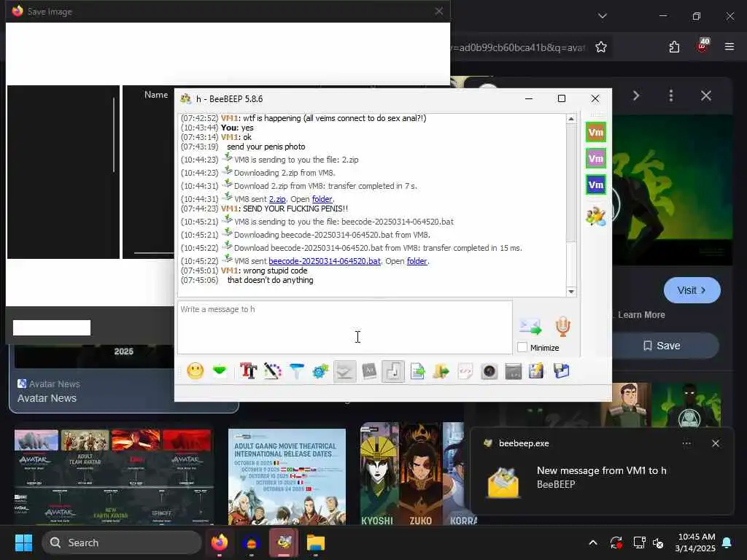
Task: Dismiss the beebeep.exe notification
Action: point(716,443)
